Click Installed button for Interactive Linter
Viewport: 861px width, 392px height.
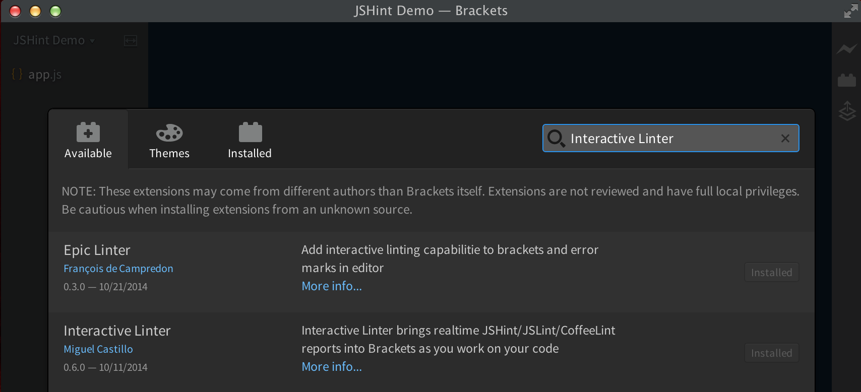(771, 353)
